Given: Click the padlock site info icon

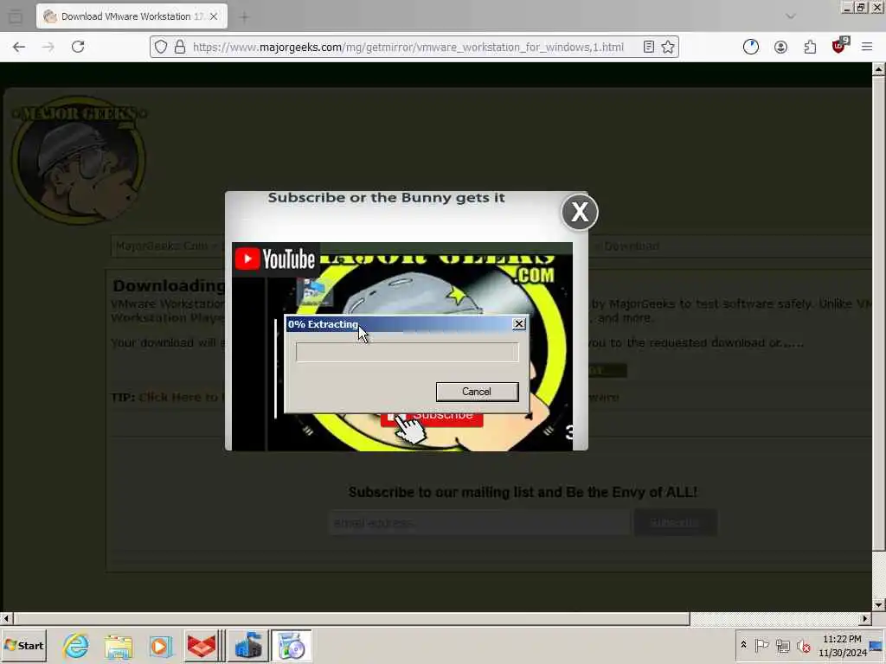Looking at the screenshot, I should tap(180, 47).
